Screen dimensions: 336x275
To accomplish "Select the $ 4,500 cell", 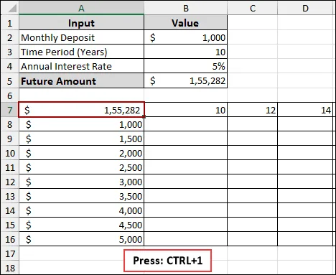I will tap(81, 225).
